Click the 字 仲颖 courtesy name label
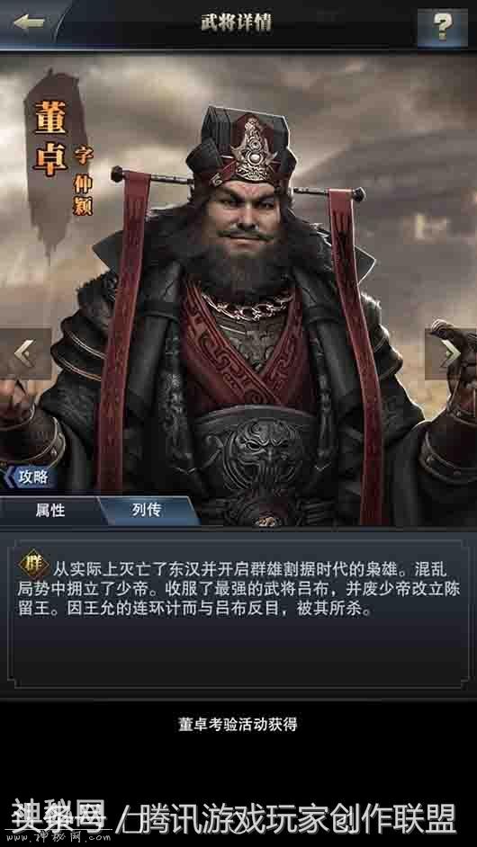This screenshot has width=477, height=847. [83, 181]
